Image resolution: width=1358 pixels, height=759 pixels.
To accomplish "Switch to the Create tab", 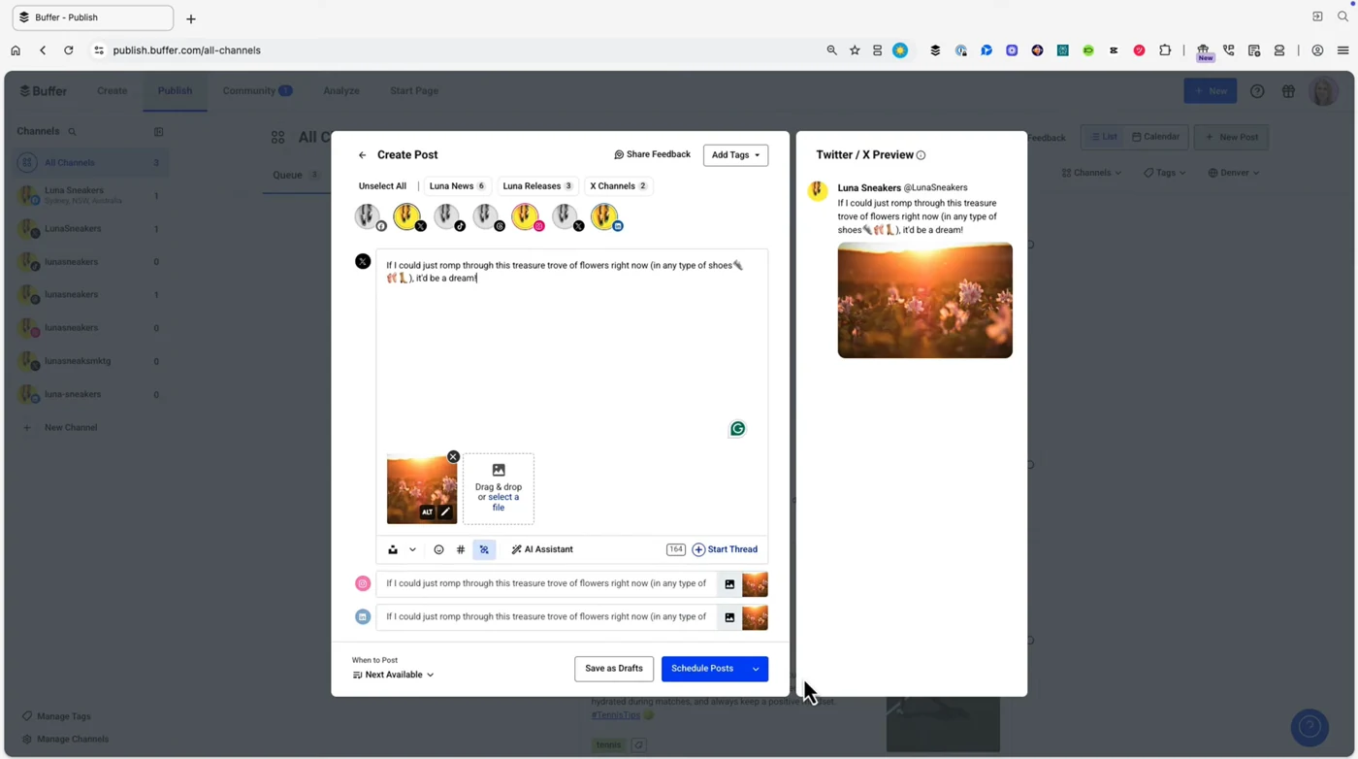I will 112,91.
